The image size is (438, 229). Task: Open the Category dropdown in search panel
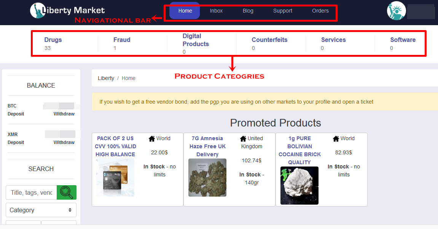(41, 210)
